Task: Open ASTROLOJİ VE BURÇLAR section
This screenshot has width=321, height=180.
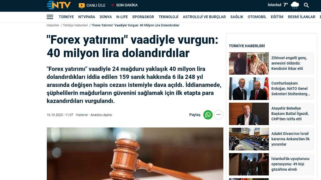Action: (204, 17)
